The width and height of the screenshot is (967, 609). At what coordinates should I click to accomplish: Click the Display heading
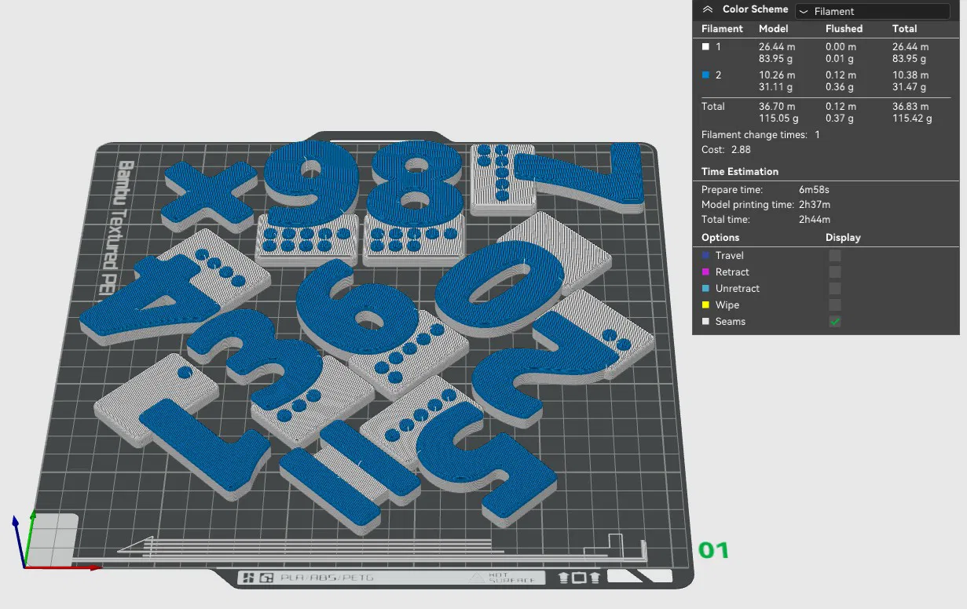843,237
